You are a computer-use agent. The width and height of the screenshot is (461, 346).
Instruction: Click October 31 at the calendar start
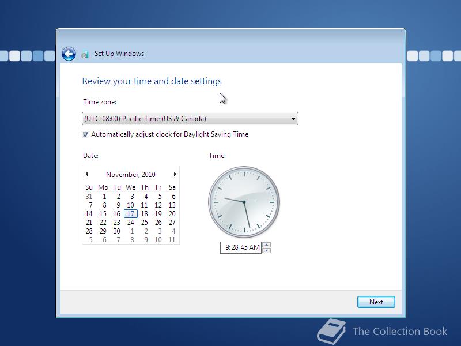pyautogui.click(x=89, y=196)
